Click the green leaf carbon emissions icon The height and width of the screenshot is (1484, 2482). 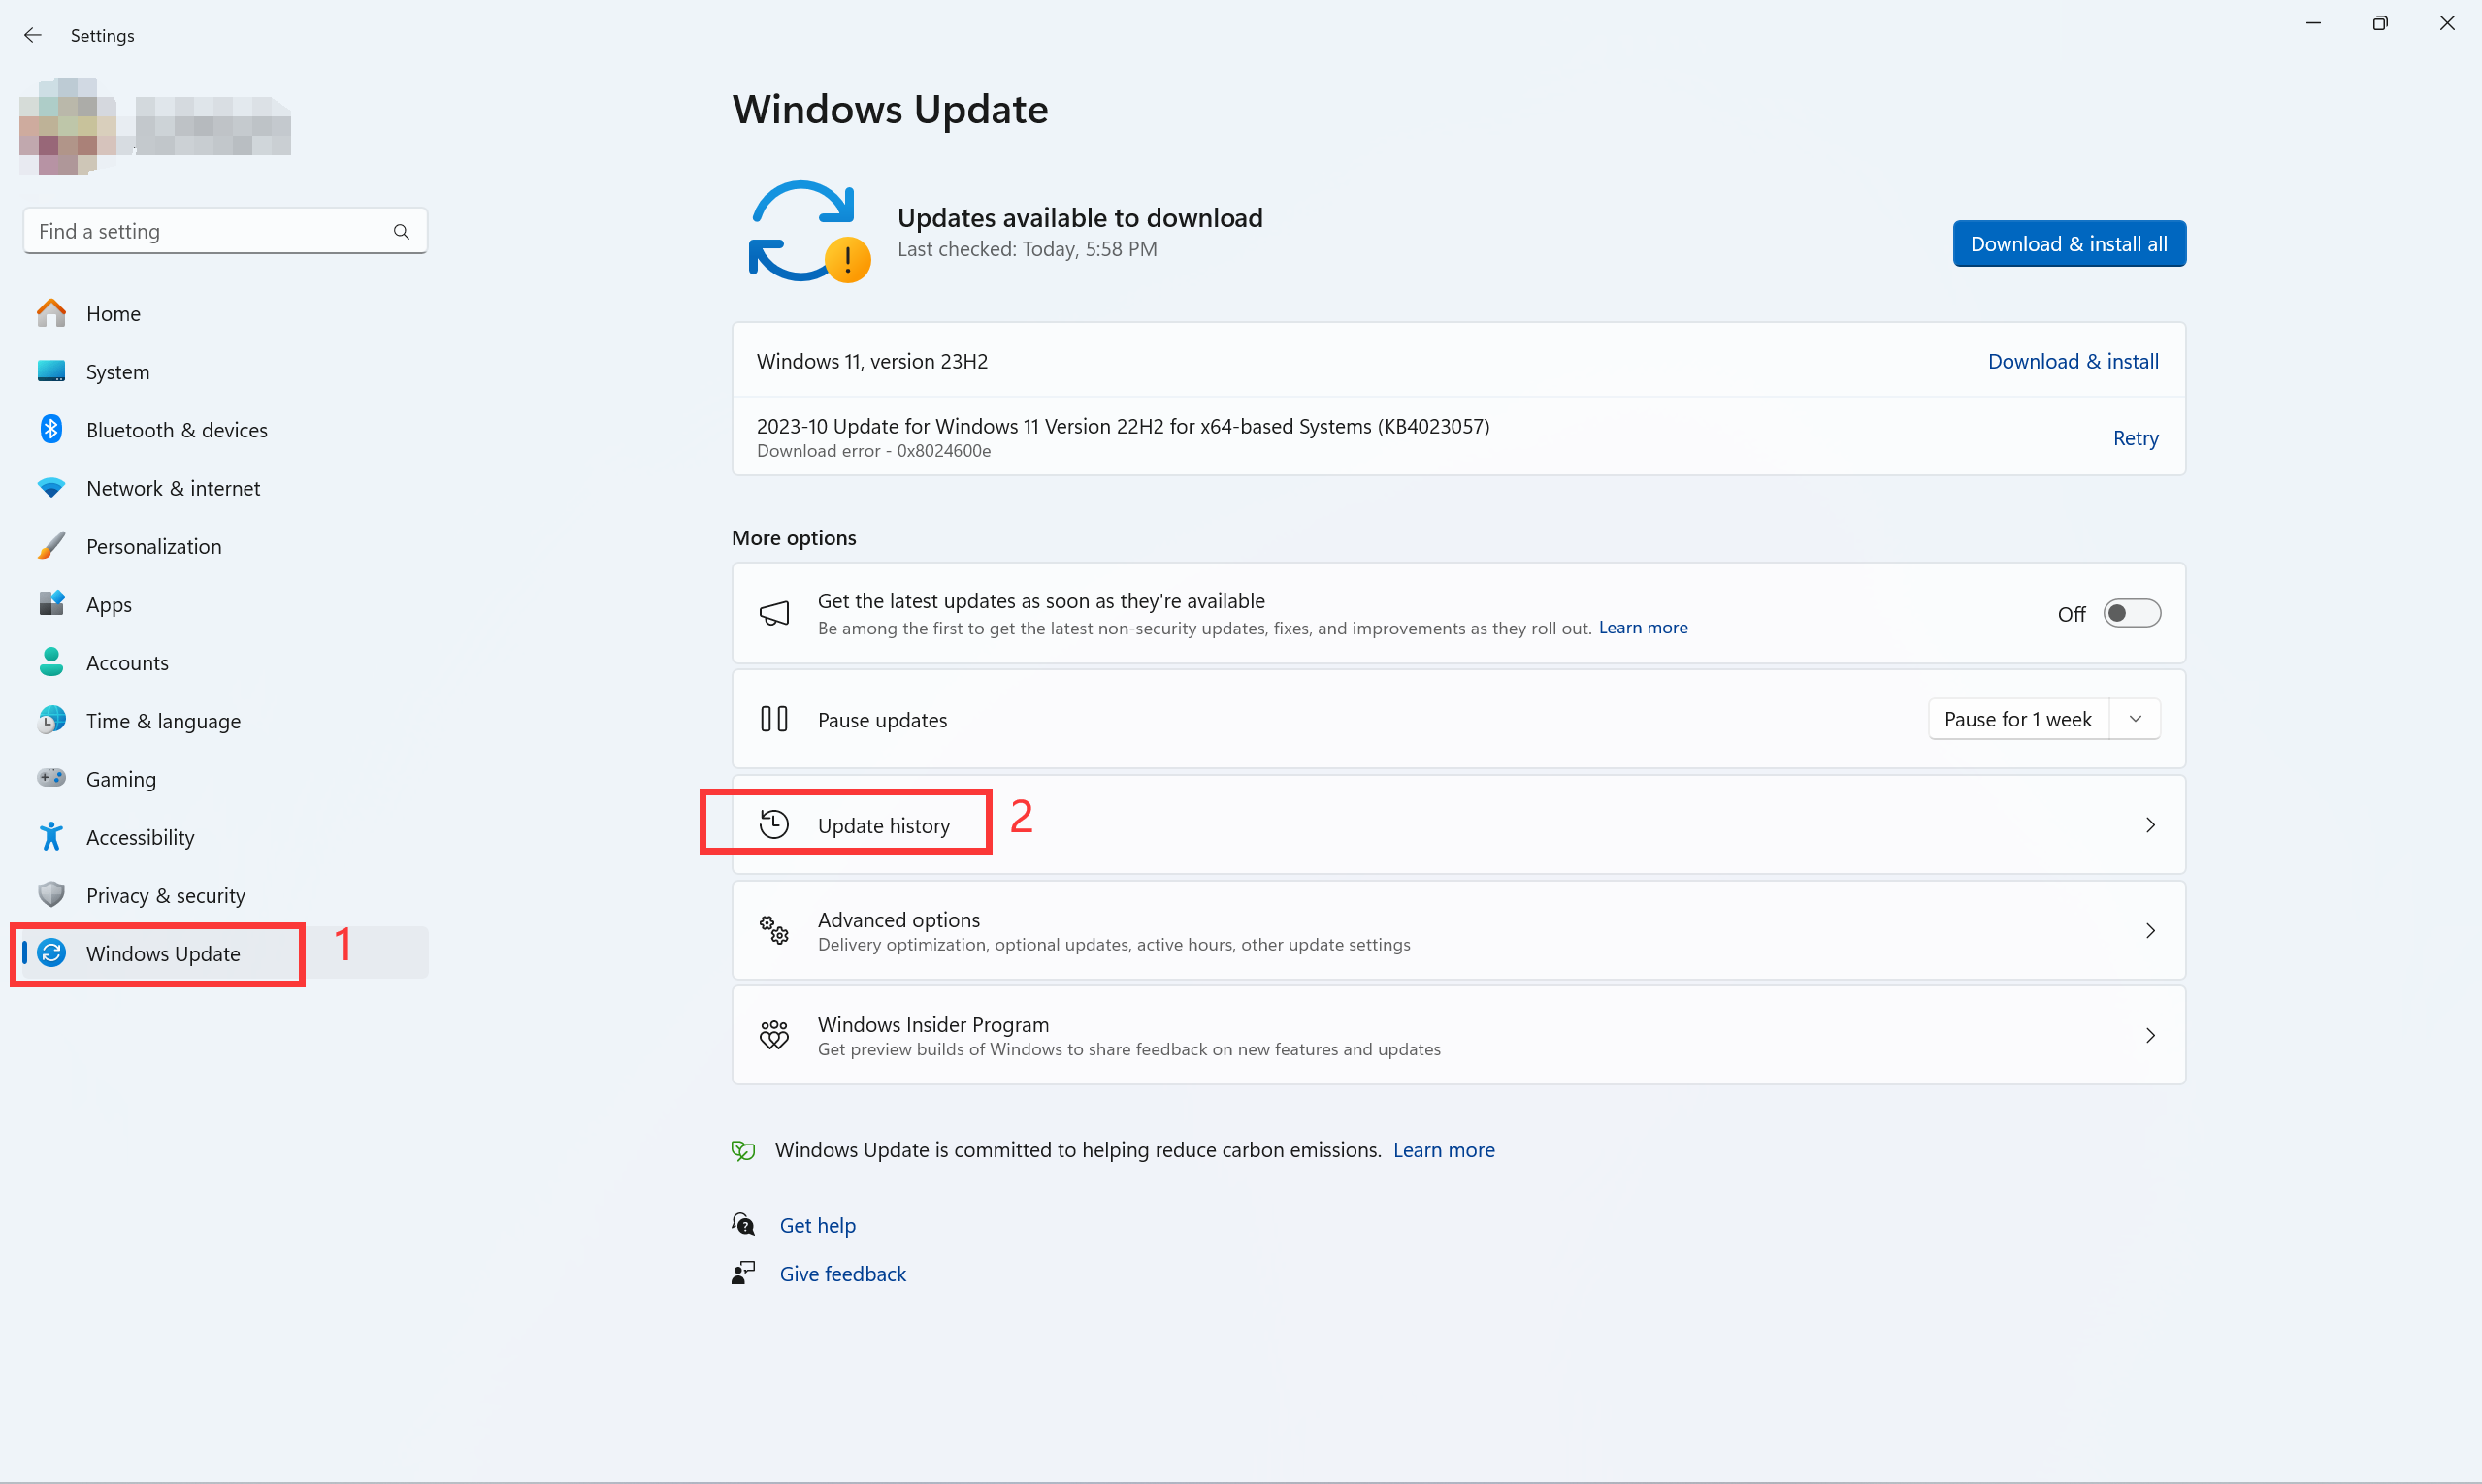[x=743, y=1150]
